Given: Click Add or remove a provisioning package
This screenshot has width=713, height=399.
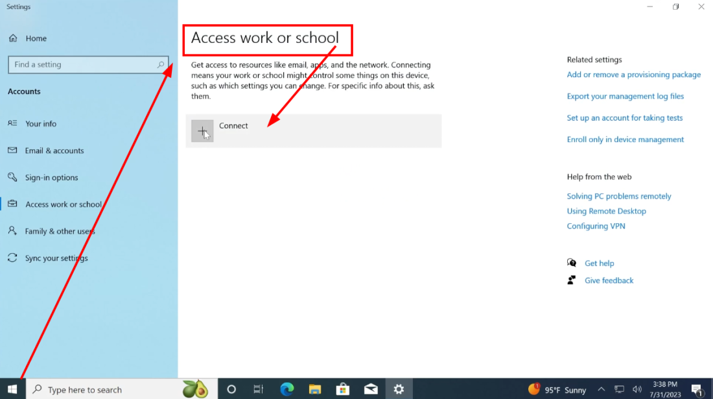Looking at the screenshot, I should coord(633,75).
